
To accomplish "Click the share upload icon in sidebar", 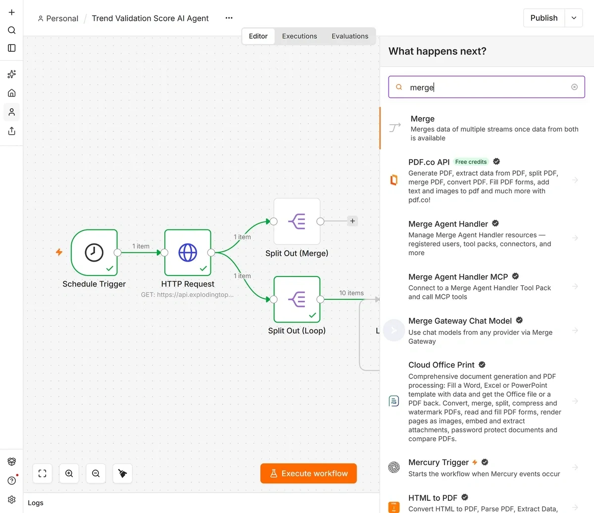I will point(12,131).
